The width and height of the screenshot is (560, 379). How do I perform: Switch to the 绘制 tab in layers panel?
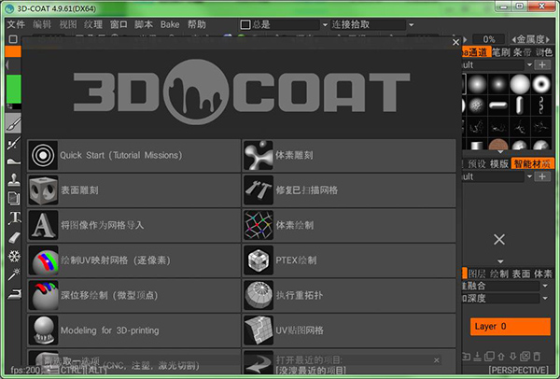point(499,274)
